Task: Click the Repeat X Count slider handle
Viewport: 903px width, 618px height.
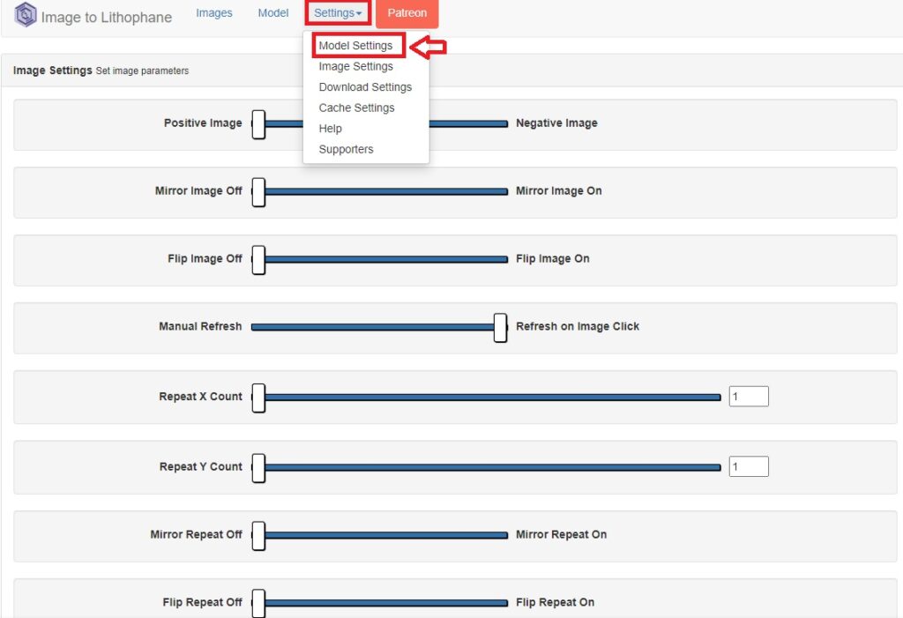Action: point(258,398)
